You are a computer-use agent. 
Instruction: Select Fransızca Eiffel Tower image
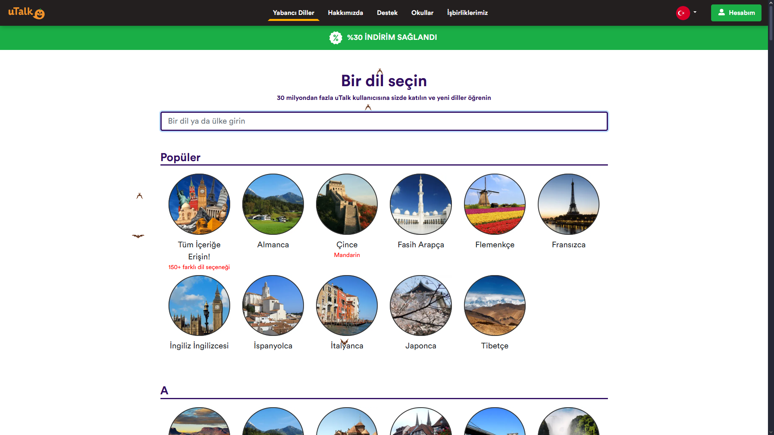pos(568,204)
